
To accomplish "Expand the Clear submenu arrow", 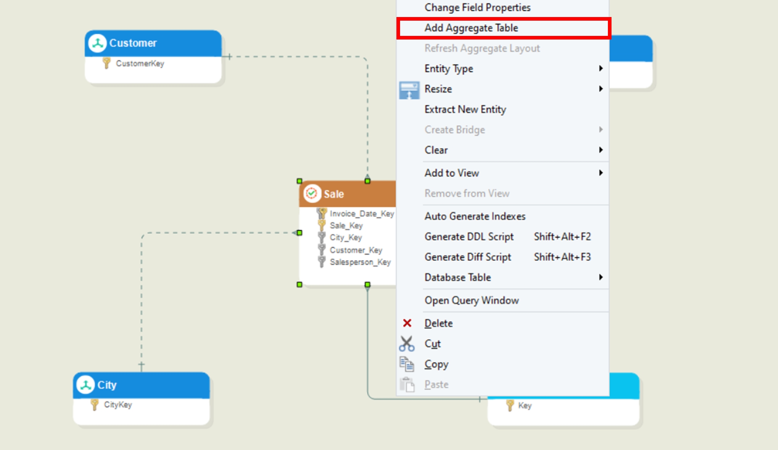I will (601, 150).
